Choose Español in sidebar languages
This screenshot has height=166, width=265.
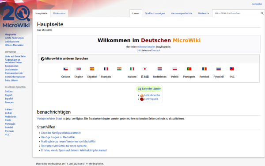tap(9, 99)
